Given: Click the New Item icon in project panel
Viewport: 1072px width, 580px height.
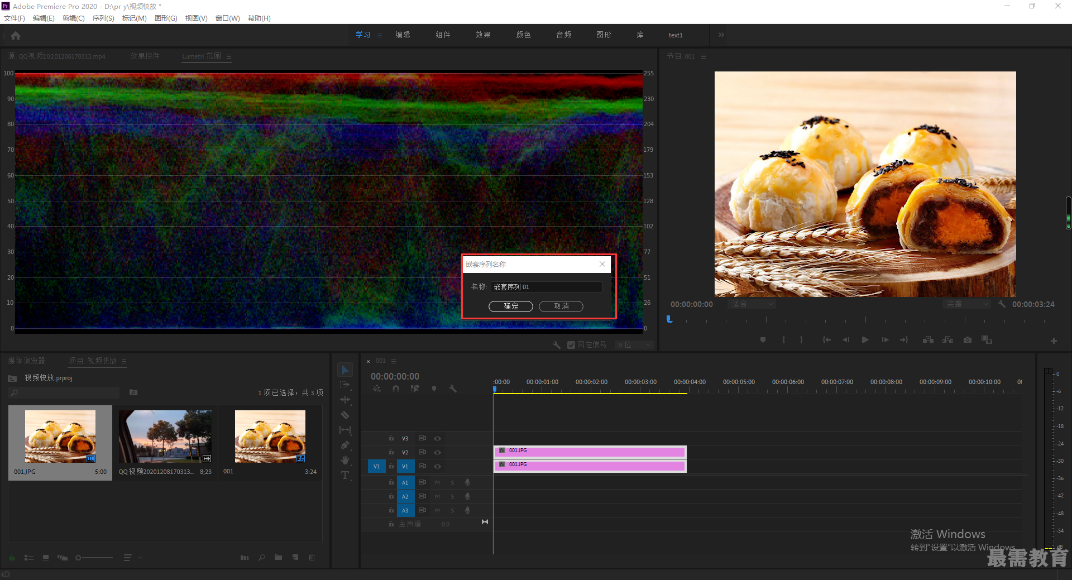Looking at the screenshot, I should [295, 557].
